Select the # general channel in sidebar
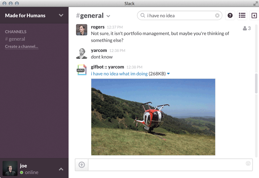 [15, 39]
